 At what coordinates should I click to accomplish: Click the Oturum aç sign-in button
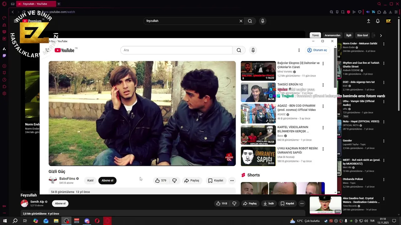[x=317, y=50]
